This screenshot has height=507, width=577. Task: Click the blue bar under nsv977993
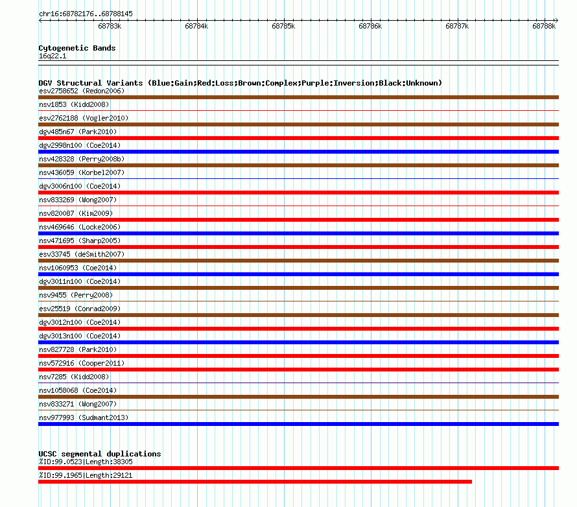pos(298,424)
